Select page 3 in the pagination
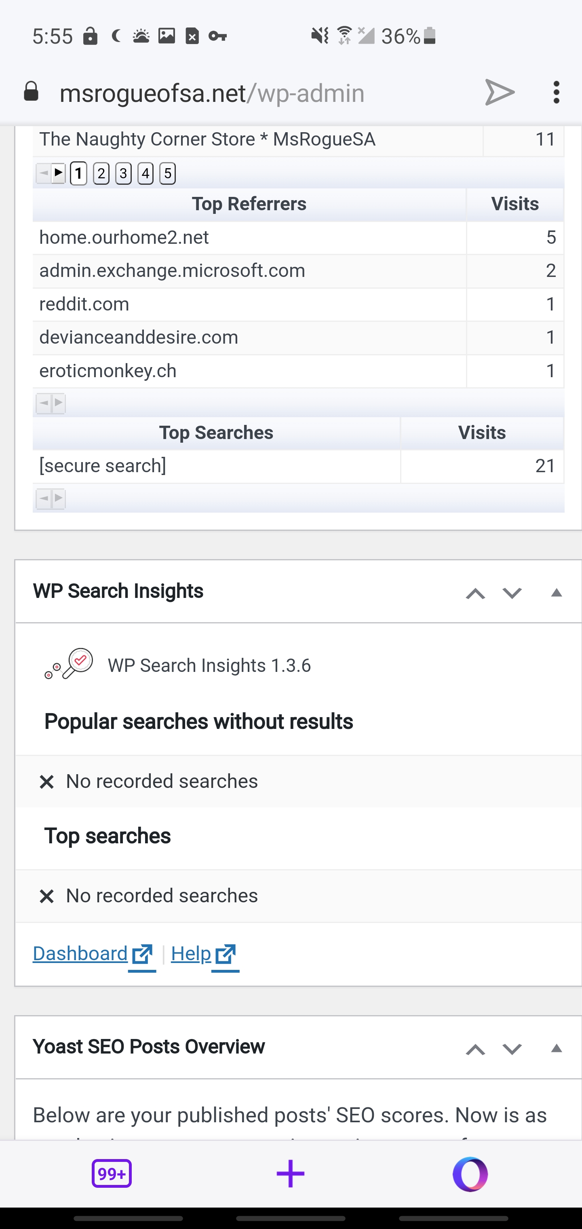Screen dimensions: 582x1229 (123, 173)
